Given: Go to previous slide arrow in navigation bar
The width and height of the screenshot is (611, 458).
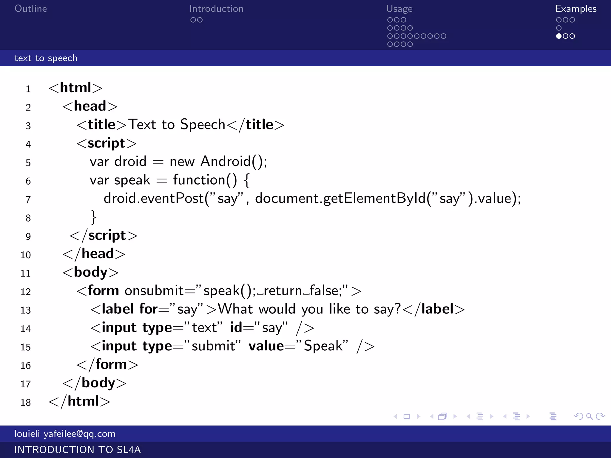Looking at the screenshot, I should 395,416.
